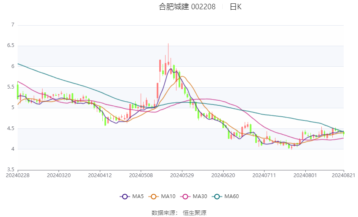The image size is (358, 217).
Task: Hide the MA10 line via its label
Action: (168, 196)
